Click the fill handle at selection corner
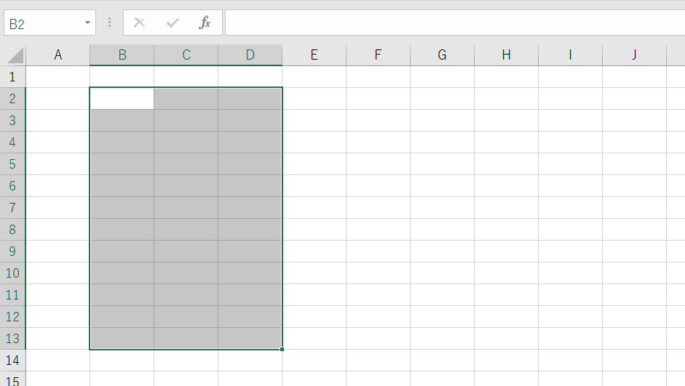 (282, 349)
